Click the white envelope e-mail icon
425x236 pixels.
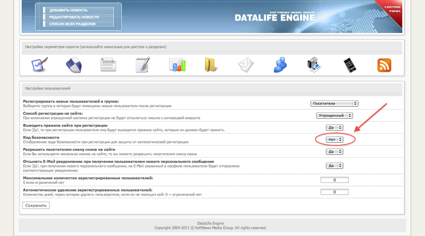point(246,65)
